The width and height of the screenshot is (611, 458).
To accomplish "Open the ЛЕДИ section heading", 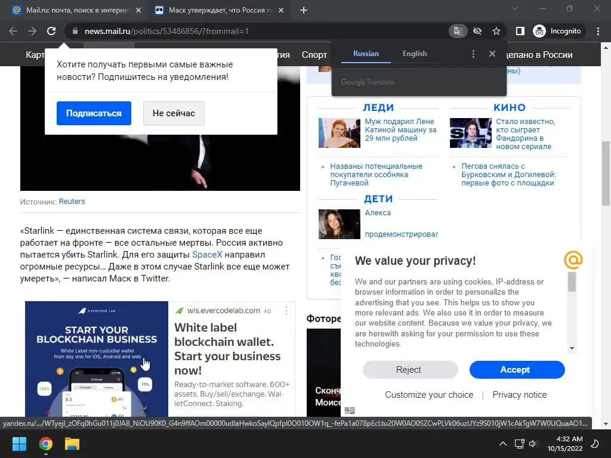I will coord(378,107).
